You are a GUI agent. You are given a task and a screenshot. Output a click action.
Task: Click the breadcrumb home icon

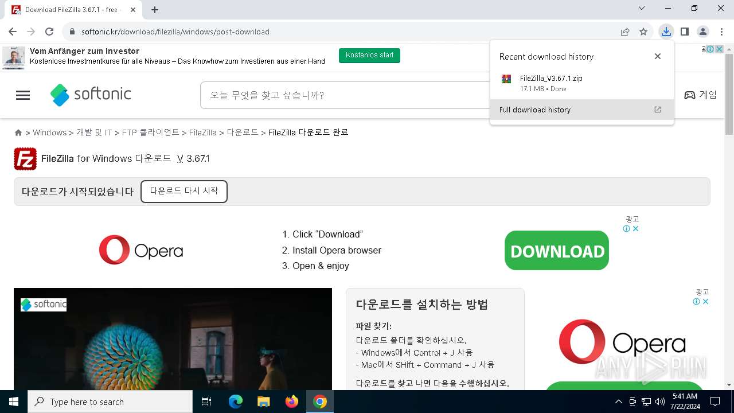18,133
